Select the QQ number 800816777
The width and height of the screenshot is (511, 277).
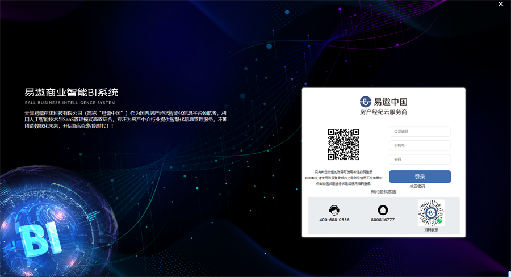383,220
